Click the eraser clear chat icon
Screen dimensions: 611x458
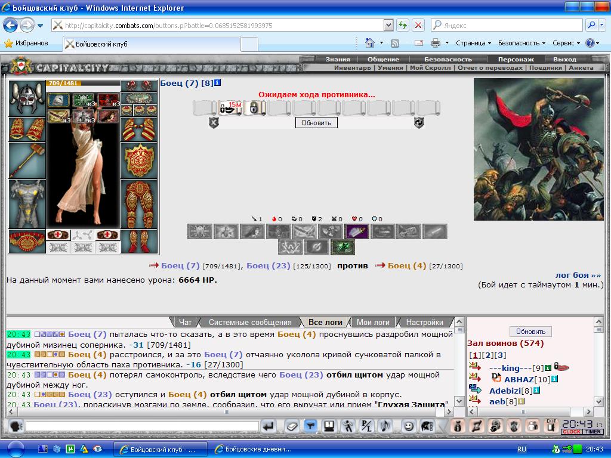point(291,426)
